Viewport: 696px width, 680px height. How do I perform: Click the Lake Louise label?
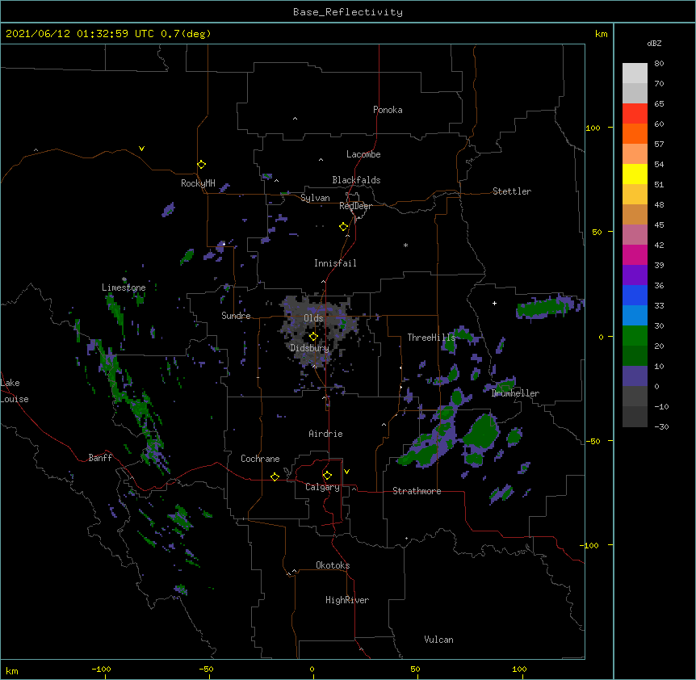click(15, 391)
